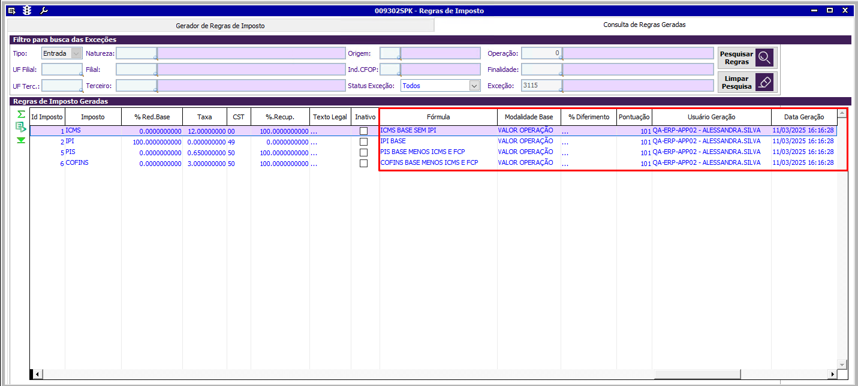The image size is (858, 386).
Task: Open the Natureza lookup field
Action: coord(137,53)
